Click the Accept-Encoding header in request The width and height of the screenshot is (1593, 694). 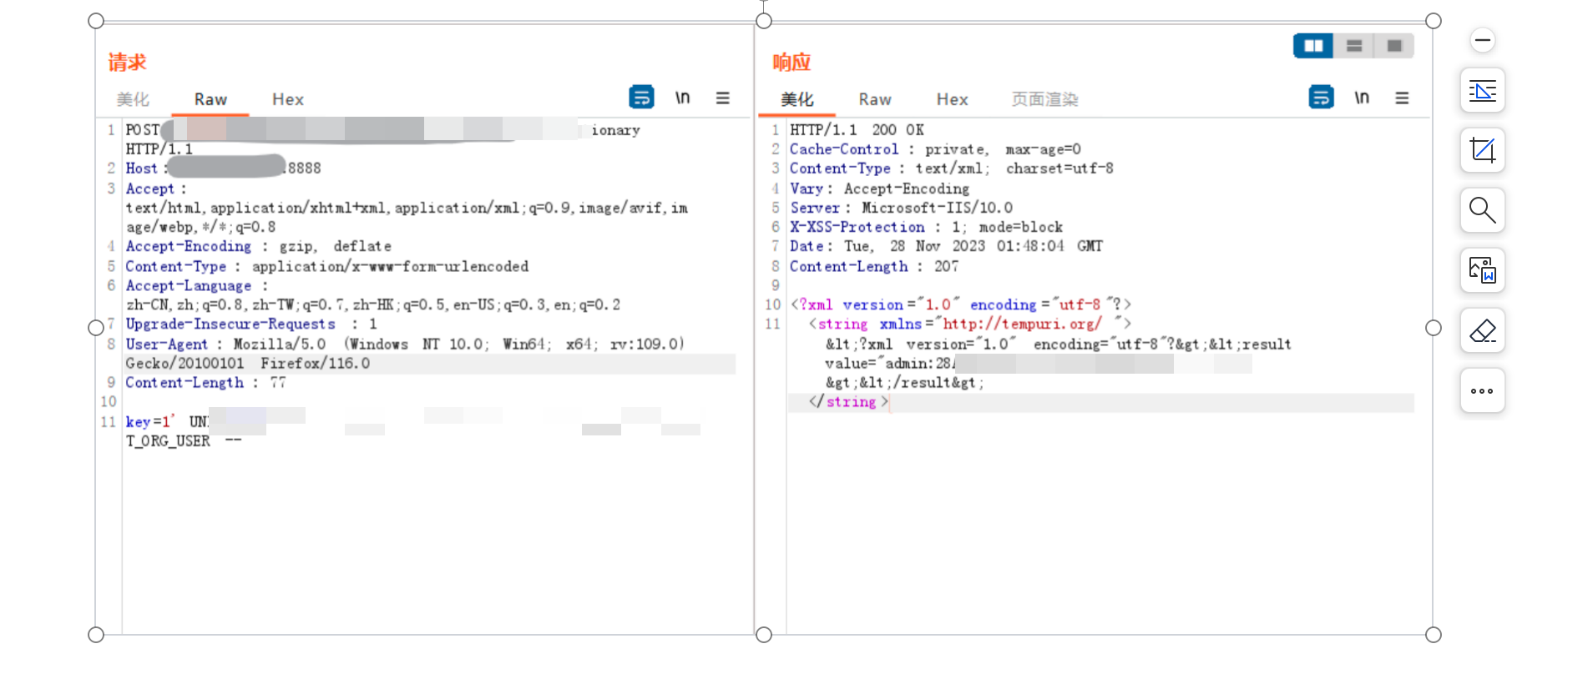tap(259, 246)
